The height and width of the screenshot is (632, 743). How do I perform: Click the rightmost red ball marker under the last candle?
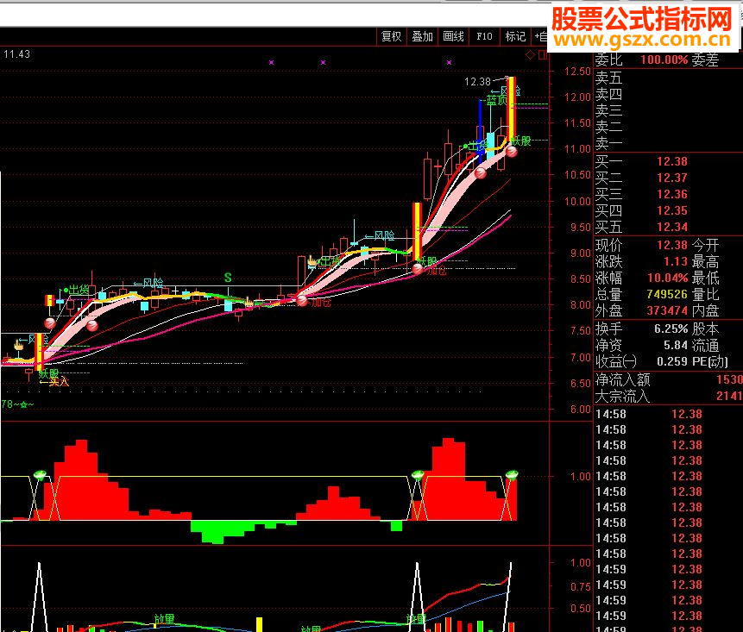(x=512, y=152)
